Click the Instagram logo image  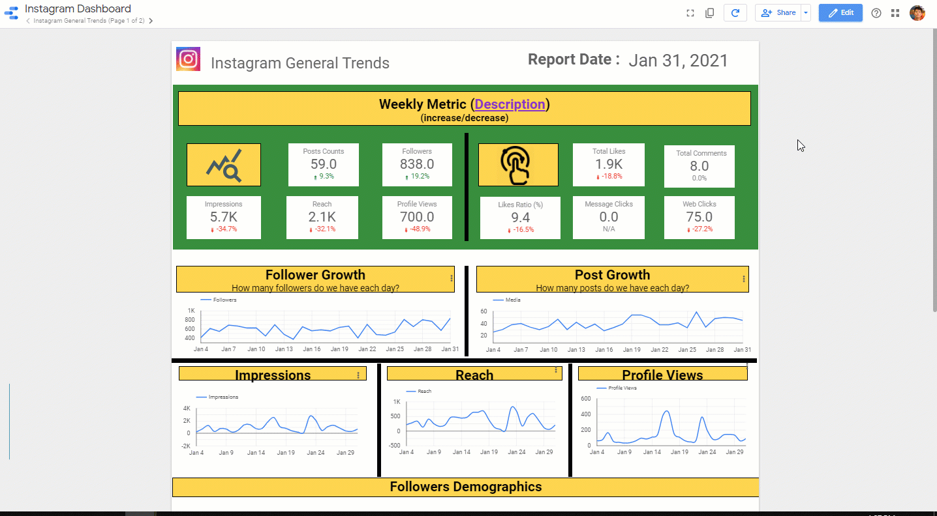pos(188,59)
